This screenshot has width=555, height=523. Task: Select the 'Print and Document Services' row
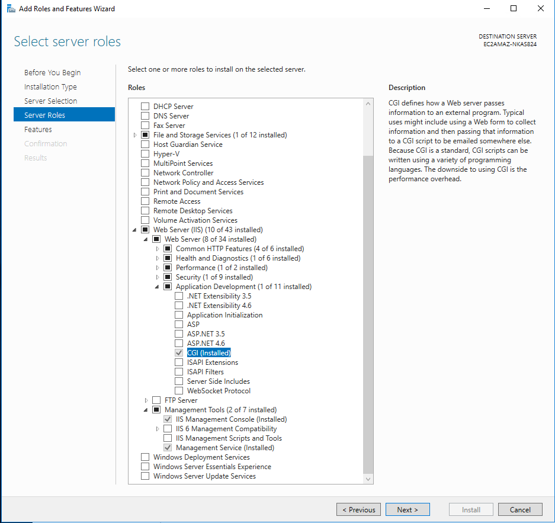tap(198, 192)
